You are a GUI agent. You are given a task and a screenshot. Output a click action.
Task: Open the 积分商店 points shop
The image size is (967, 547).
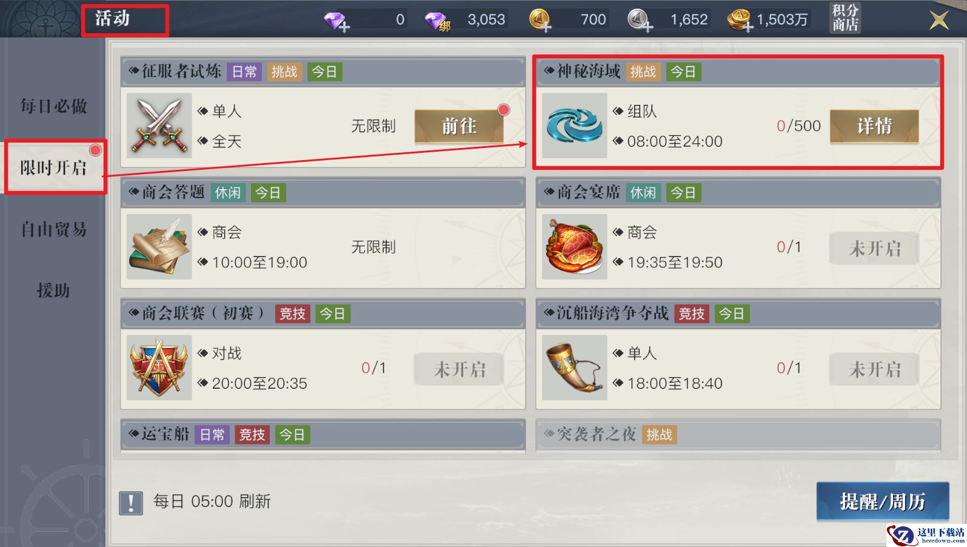[x=845, y=18]
